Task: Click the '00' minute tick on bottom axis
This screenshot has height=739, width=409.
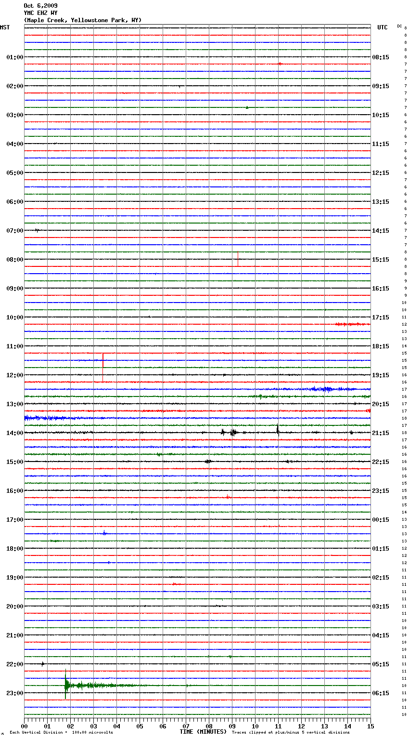Action: [x=24, y=726]
